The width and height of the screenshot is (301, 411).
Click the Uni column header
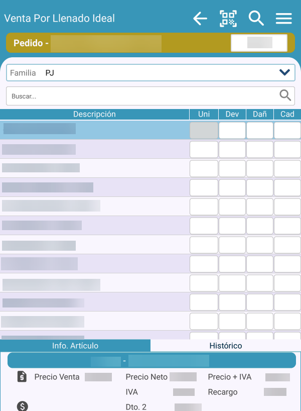(204, 114)
